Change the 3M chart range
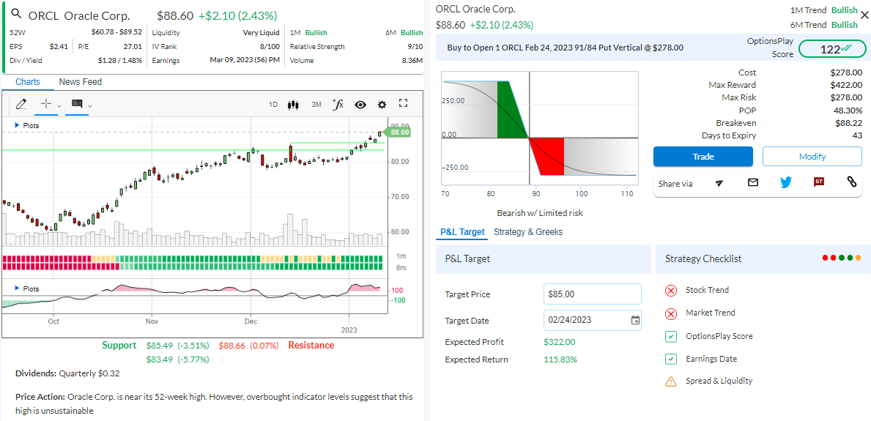Image resolution: width=871 pixels, height=421 pixels. [316, 105]
